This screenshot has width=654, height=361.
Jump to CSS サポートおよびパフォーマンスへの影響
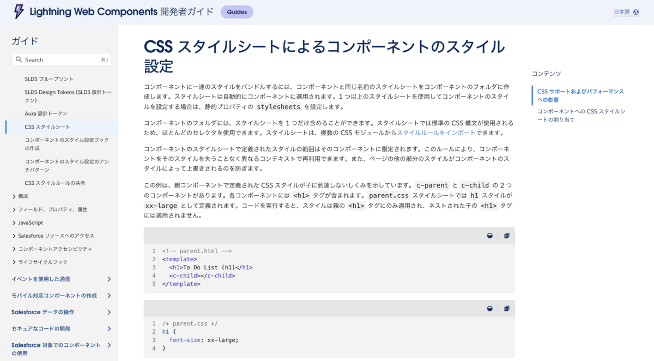click(x=580, y=95)
